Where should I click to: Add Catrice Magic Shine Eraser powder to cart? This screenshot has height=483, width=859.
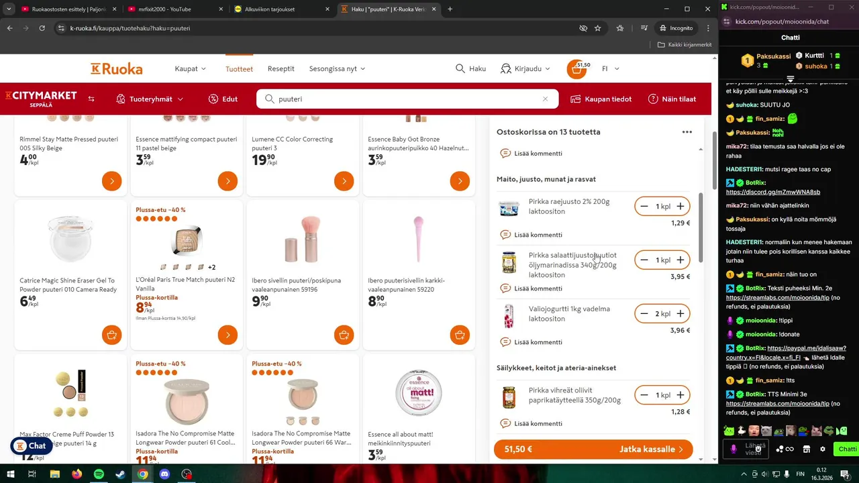[x=112, y=335]
